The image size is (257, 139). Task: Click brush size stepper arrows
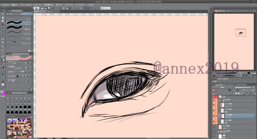point(28,63)
